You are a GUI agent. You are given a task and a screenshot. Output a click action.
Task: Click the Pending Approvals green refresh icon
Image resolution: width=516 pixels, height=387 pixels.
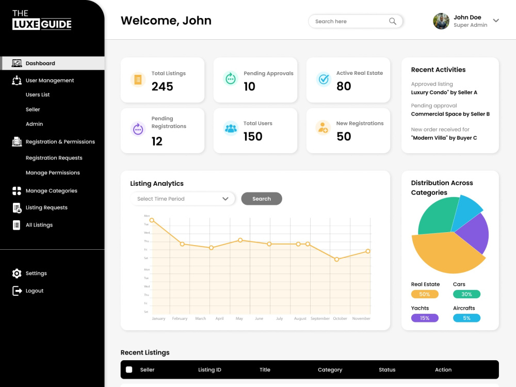(x=231, y=79)
